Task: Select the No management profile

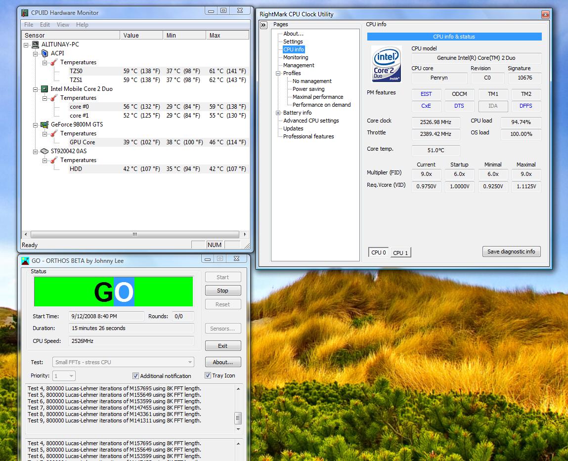Action: click(312, 81)
